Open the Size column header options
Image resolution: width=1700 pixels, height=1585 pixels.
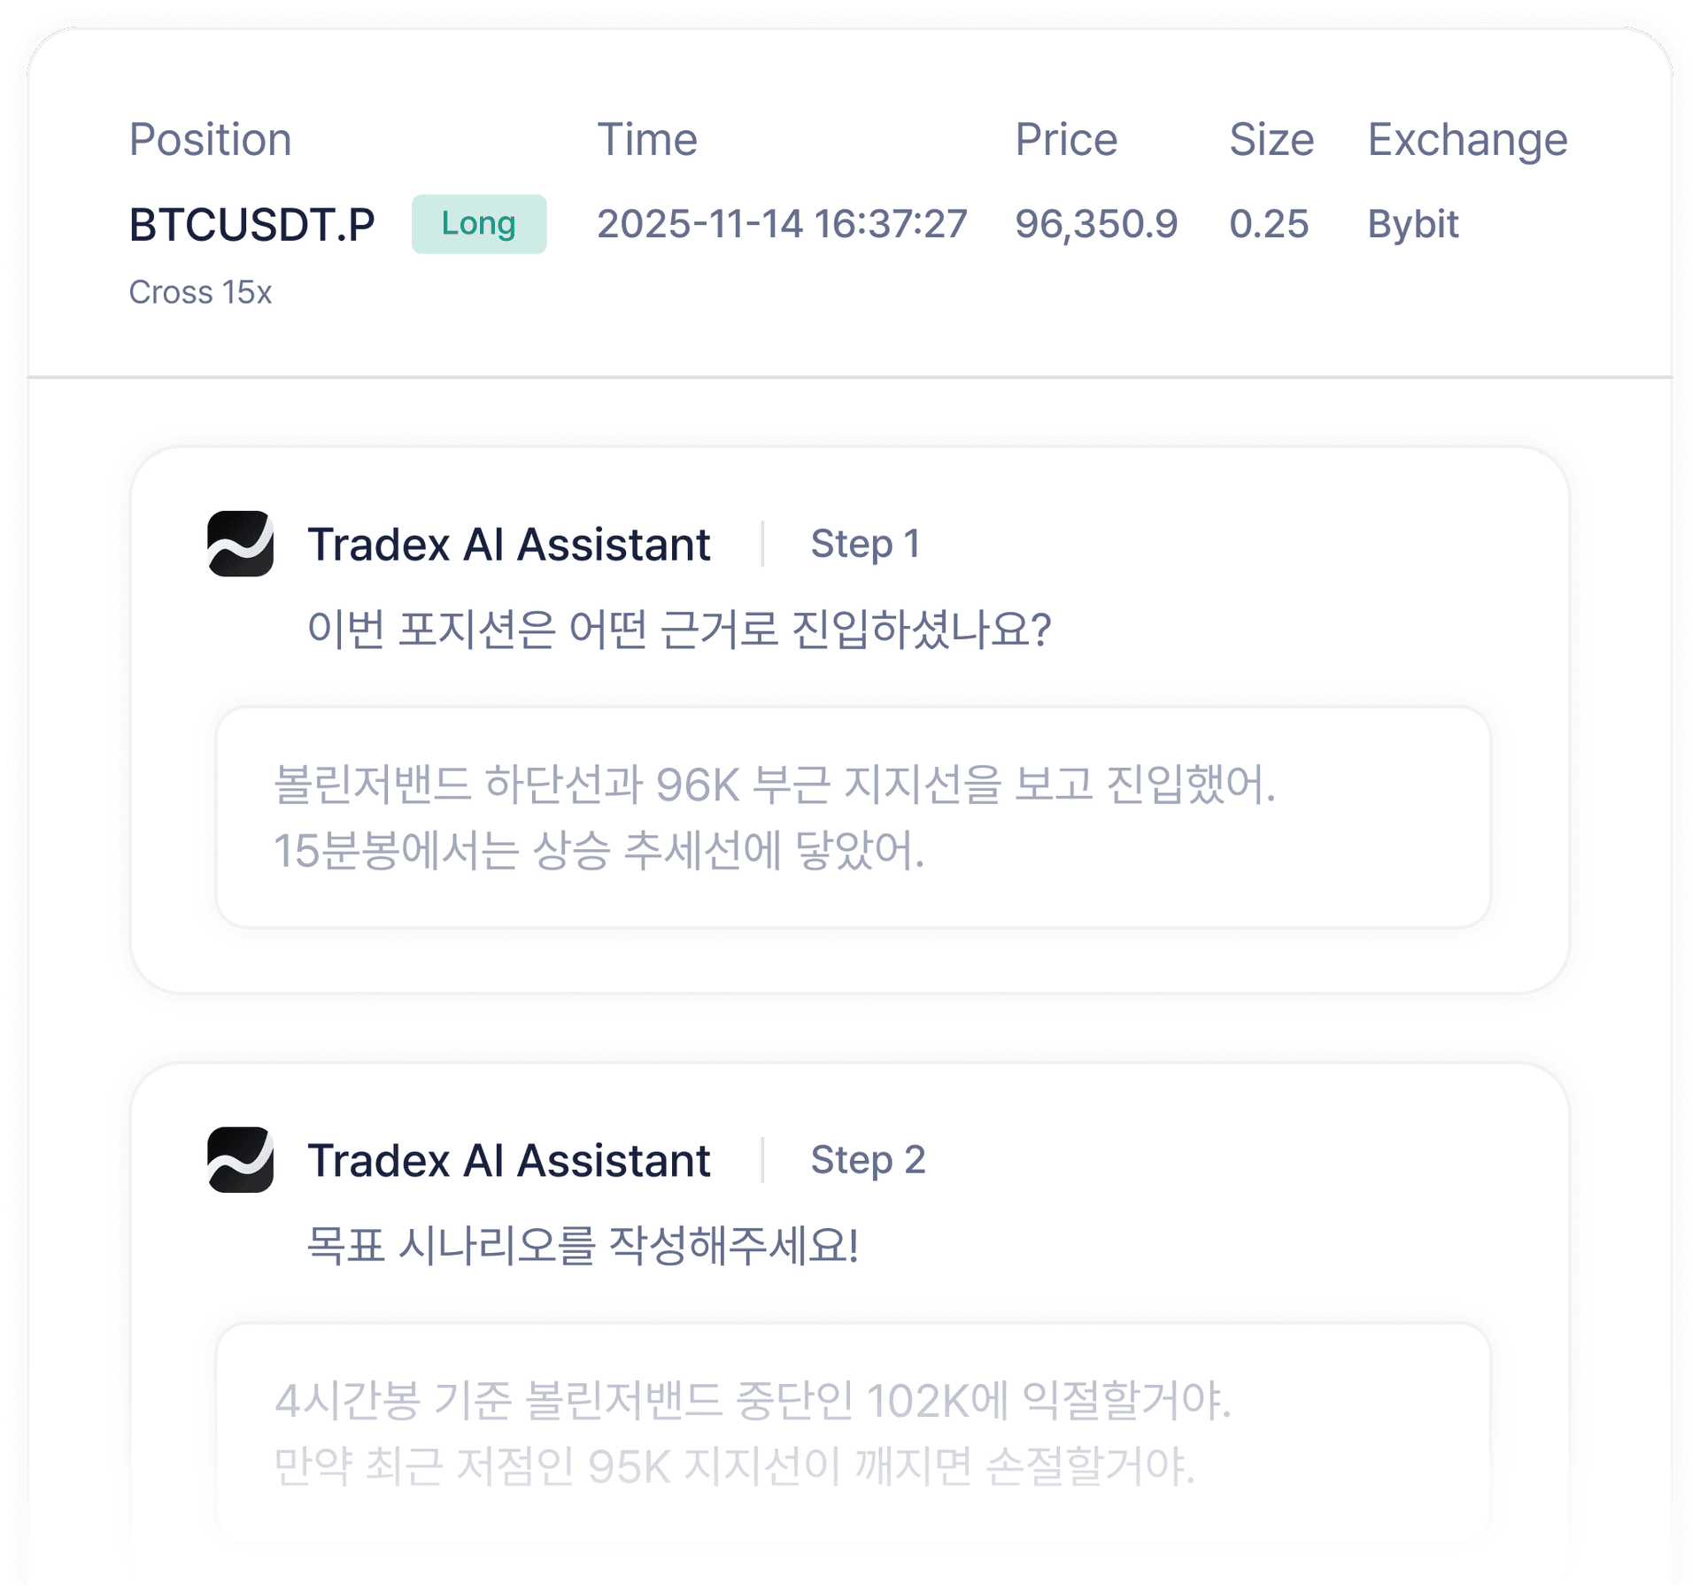click(1271, 139)
